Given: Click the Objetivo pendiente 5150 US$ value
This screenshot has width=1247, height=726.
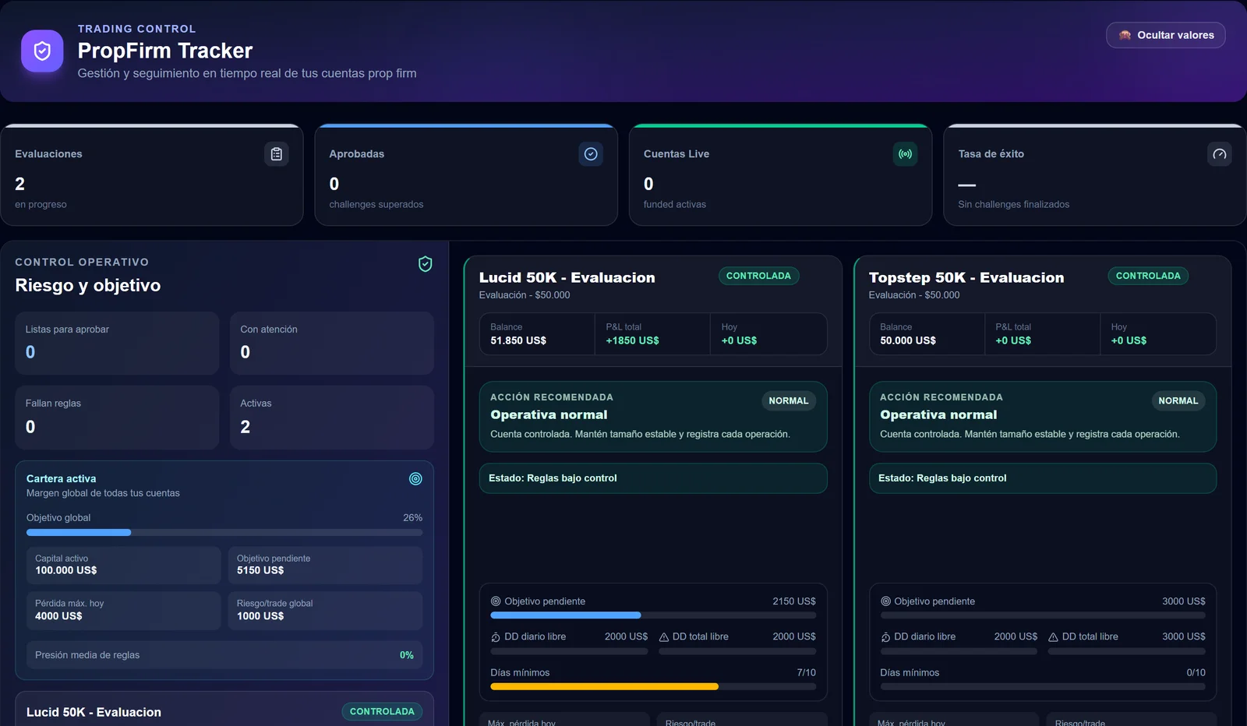Looking at the screenshot, I should 260,570.
